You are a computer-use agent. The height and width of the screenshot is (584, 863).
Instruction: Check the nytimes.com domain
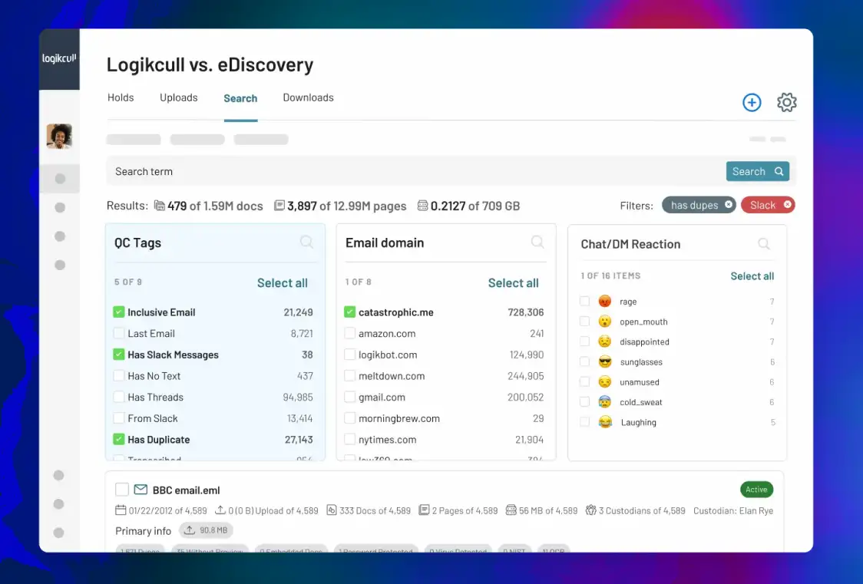(349, 440)
